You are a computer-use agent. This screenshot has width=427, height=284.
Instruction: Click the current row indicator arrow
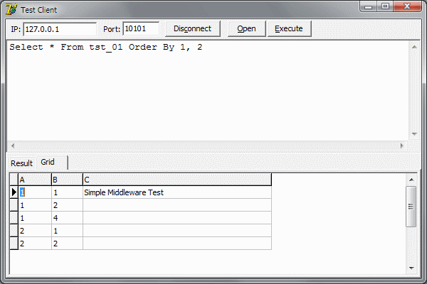pos(14,192)
